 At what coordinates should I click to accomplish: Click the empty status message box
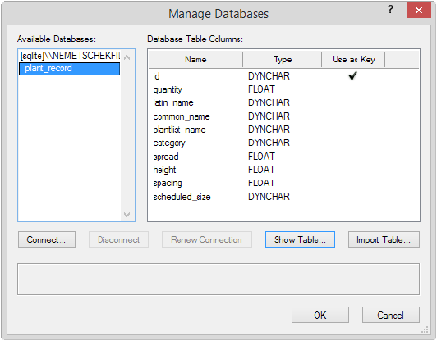coord(218,279)
